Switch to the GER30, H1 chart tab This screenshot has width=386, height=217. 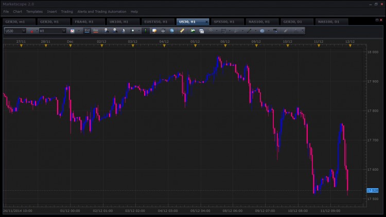54,22
